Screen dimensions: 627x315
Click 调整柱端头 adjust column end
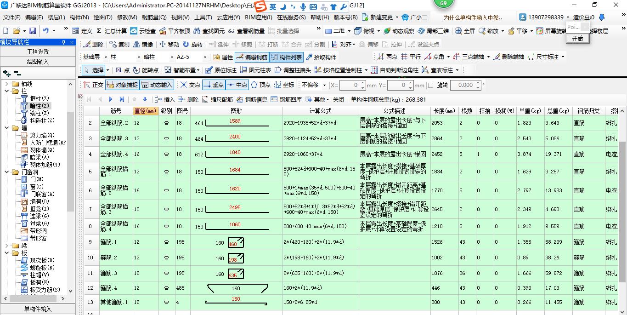click(x=293, y=70)
